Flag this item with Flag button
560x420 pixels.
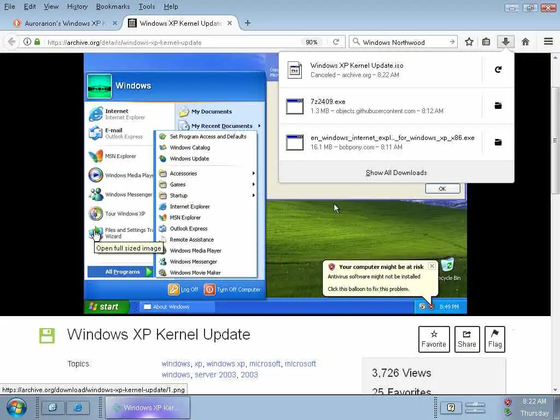[494, 339]
